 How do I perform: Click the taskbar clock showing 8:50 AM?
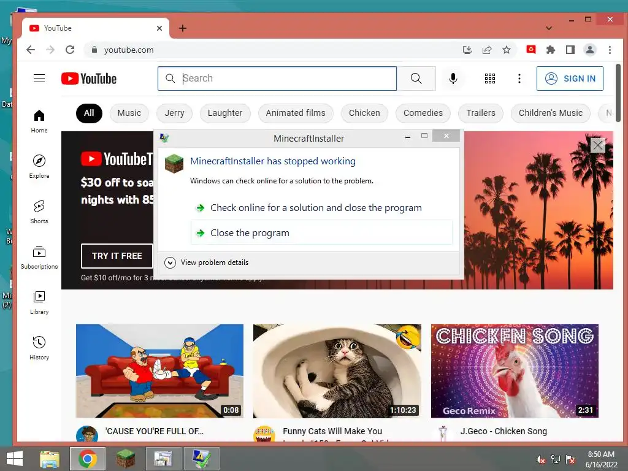(x=601, y=459)
